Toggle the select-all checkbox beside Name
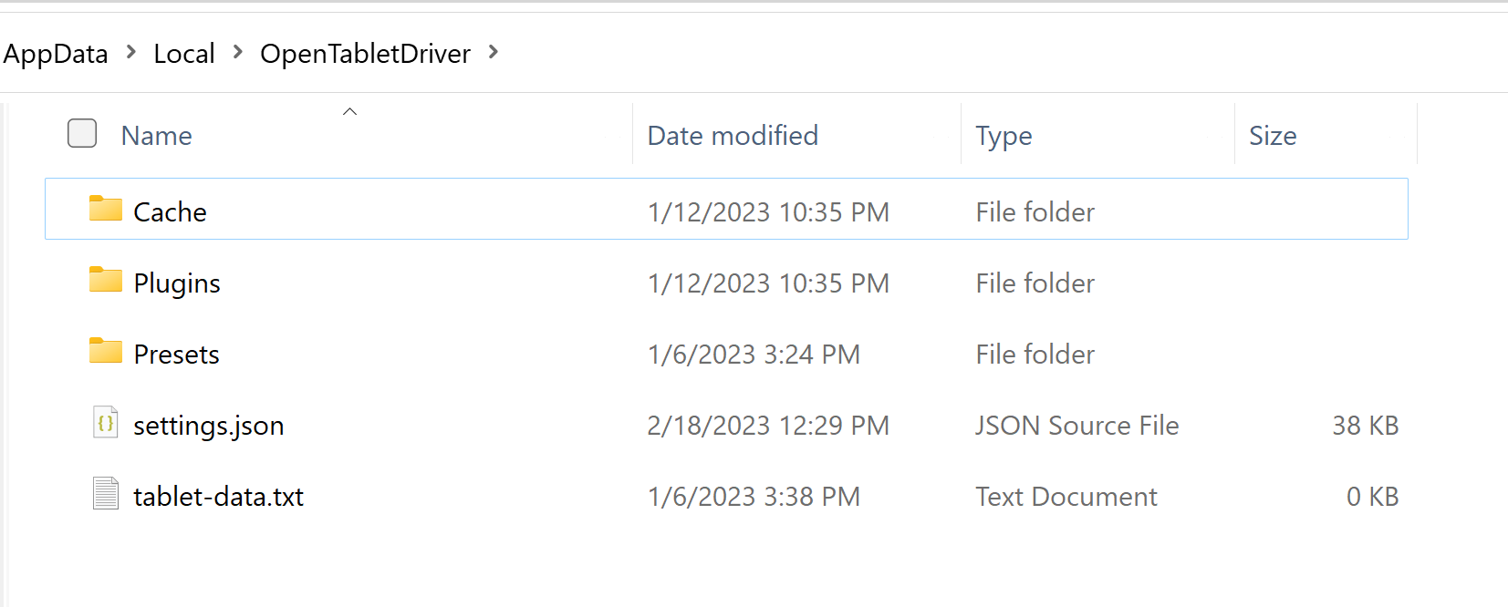 point(82,134)
